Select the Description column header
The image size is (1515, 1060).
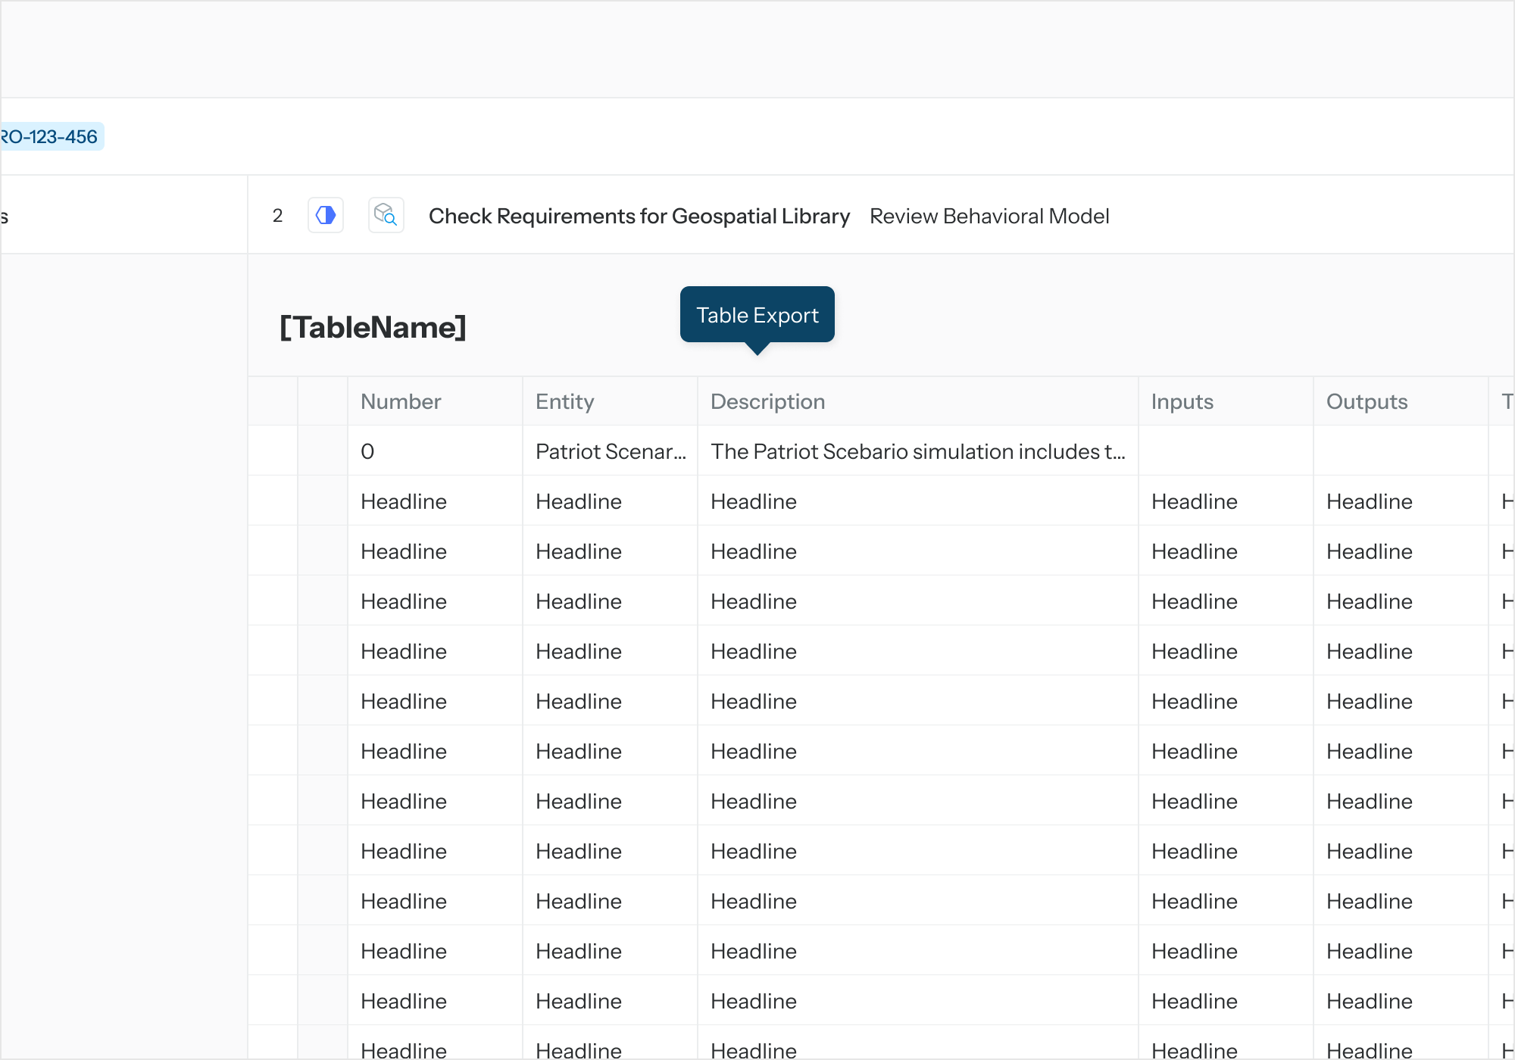point(767,402)
